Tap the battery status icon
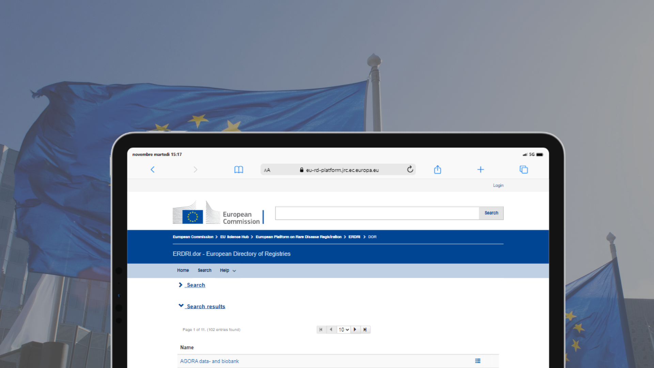The image size is (654, 368). coord(540,155)
